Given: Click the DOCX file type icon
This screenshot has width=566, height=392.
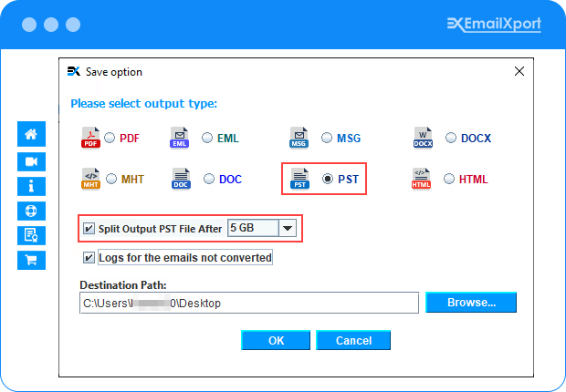Looking at the screenshot, I should pos(423,139).
